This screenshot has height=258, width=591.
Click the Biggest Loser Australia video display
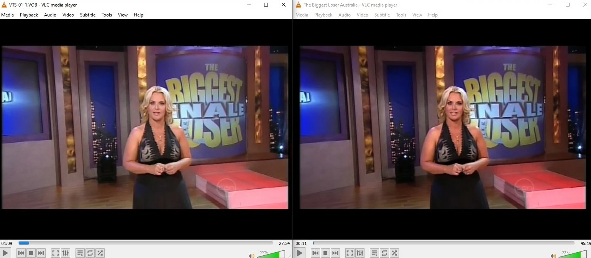[x=443, y=127]
